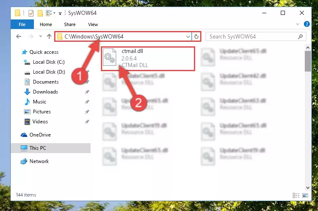The width and height of the screenshot is (318, 211).
Task: Go back with the Back arrow
Action: coord(19,36)
